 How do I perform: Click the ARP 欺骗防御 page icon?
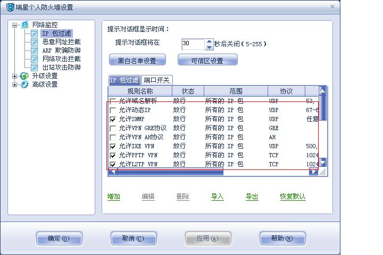[34, 50]
